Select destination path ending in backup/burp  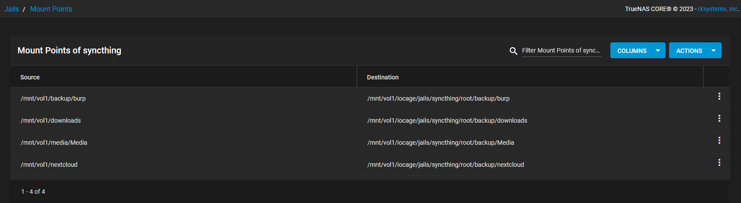click(x=438, y=98)
